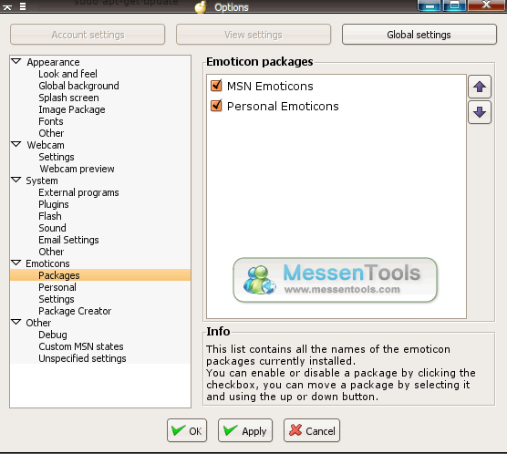This screenshot has height=454, width=507.
Task: Confirm with the green check OK button
Action: point(187,430)
